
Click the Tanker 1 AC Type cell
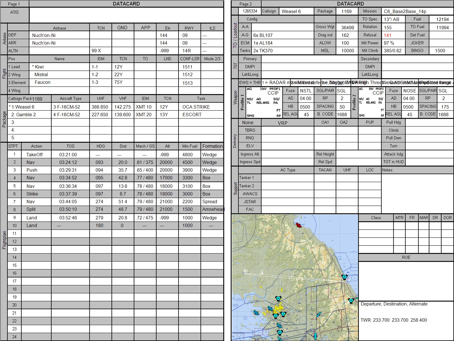click(287, 178)
